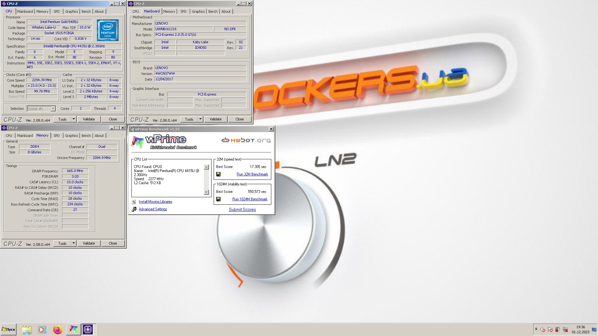Click the Core Speed value 2294.39 MHz

[x=42, y=80]
